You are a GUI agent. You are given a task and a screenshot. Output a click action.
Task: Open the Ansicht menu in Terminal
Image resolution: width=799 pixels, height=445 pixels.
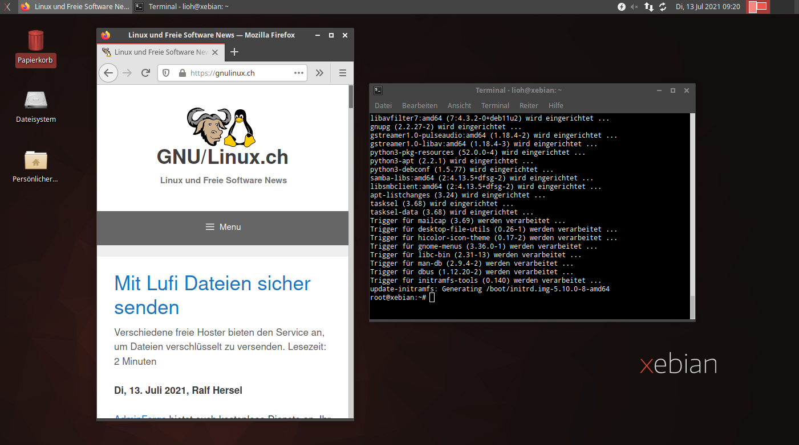(x=460, y=106)
